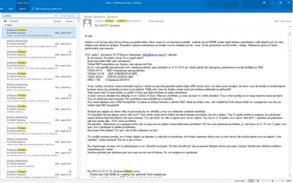The image size is (293, 183).
Task: Click the Reply icon button
Action: pos(88,17)
